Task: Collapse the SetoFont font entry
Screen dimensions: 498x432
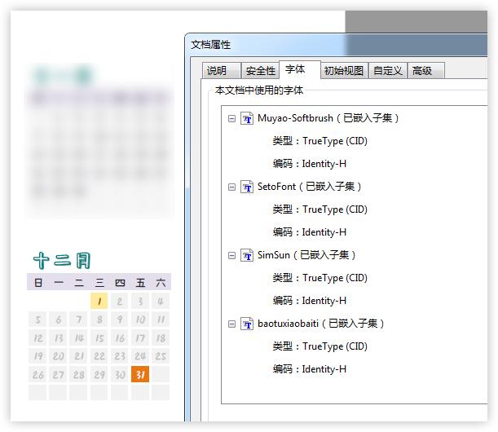Action: [x=231, y=187]
